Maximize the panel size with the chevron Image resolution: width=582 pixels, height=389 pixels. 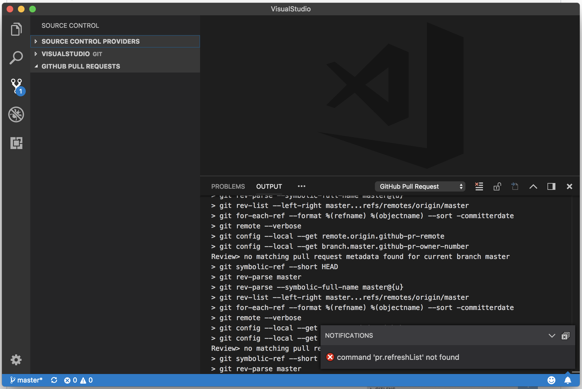[533, 186]
